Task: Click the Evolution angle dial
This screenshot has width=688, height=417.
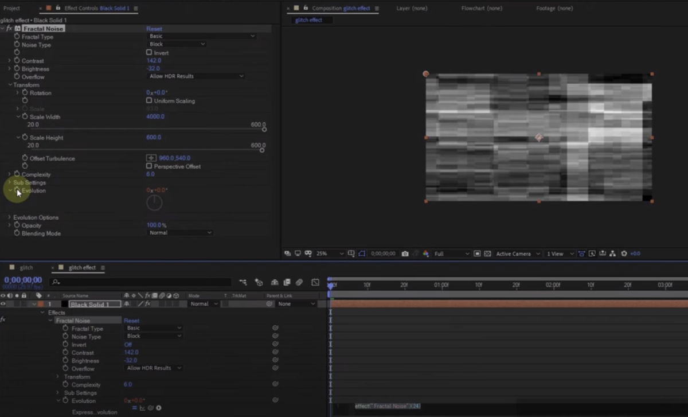Action: pos(155,202)
